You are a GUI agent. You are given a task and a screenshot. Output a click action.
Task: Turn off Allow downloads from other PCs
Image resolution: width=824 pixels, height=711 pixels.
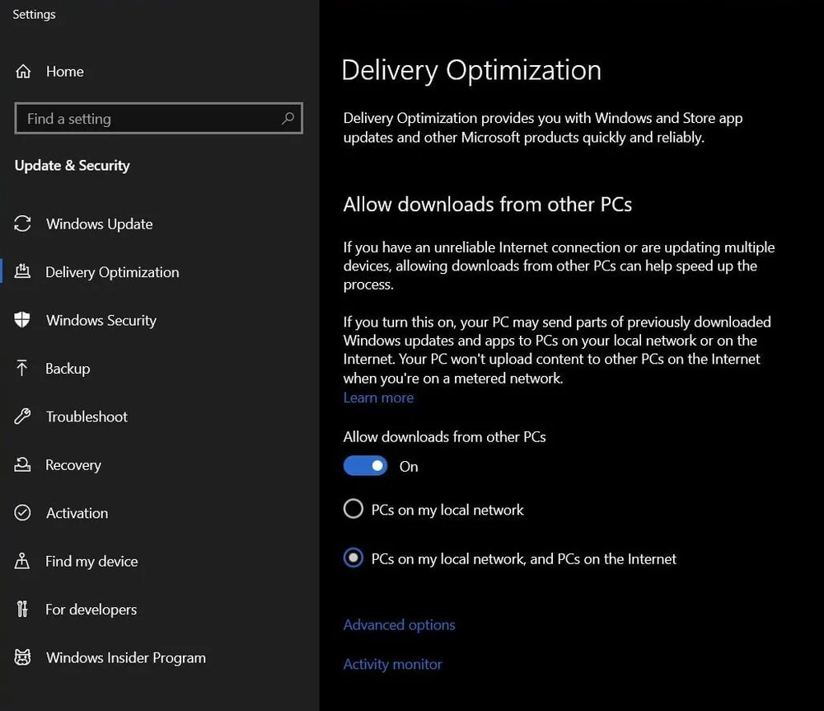click(x=365, y=465)
